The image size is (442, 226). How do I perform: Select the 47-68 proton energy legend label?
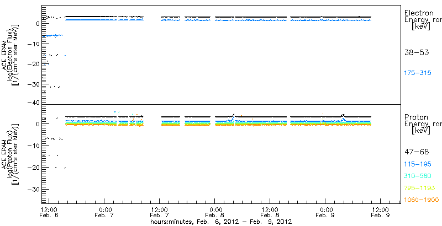point(417,152)
